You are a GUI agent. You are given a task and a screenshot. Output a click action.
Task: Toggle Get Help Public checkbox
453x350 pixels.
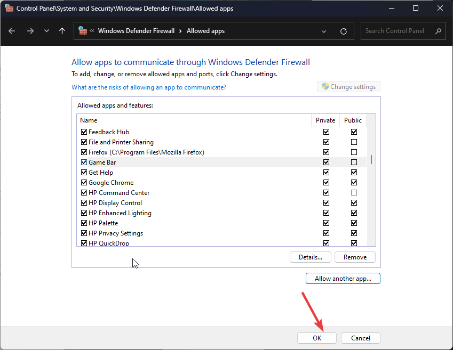354,172
